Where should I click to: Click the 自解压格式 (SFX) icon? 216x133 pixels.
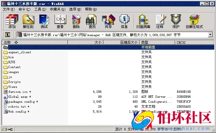click(x=194, y=21)
